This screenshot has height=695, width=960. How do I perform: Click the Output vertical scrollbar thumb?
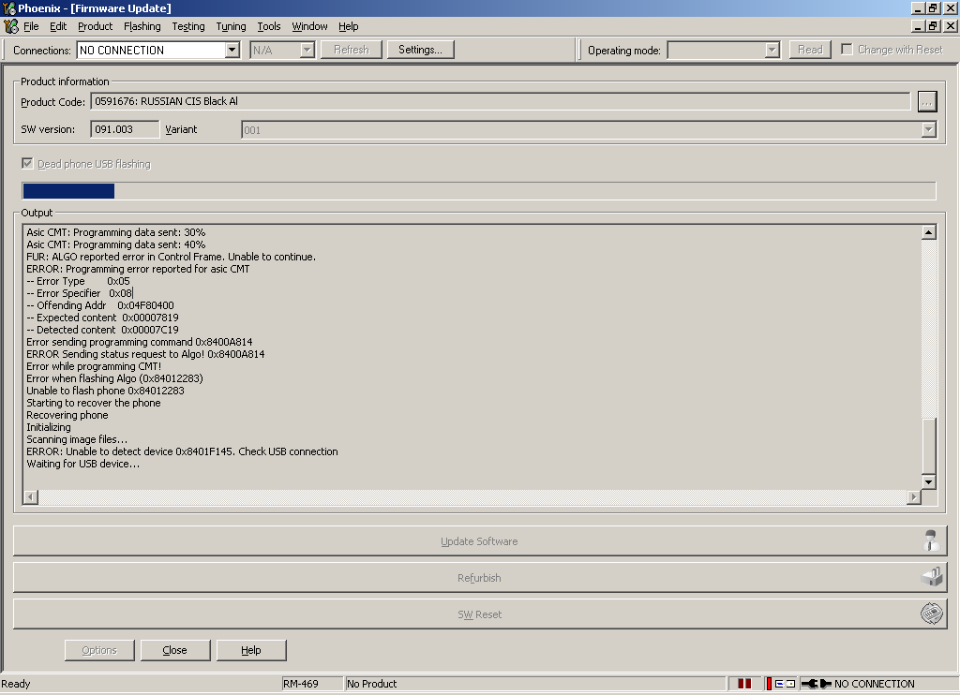click(929, 446)
